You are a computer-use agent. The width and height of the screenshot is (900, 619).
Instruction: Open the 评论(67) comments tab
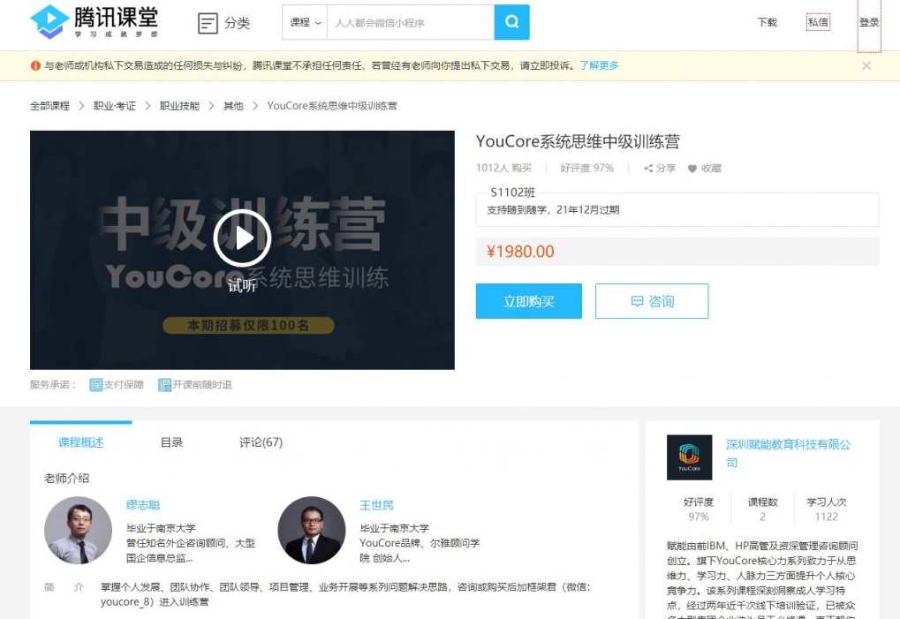point(260,442)
